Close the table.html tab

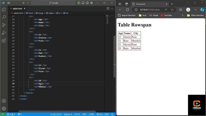click(x=25, y=9)
